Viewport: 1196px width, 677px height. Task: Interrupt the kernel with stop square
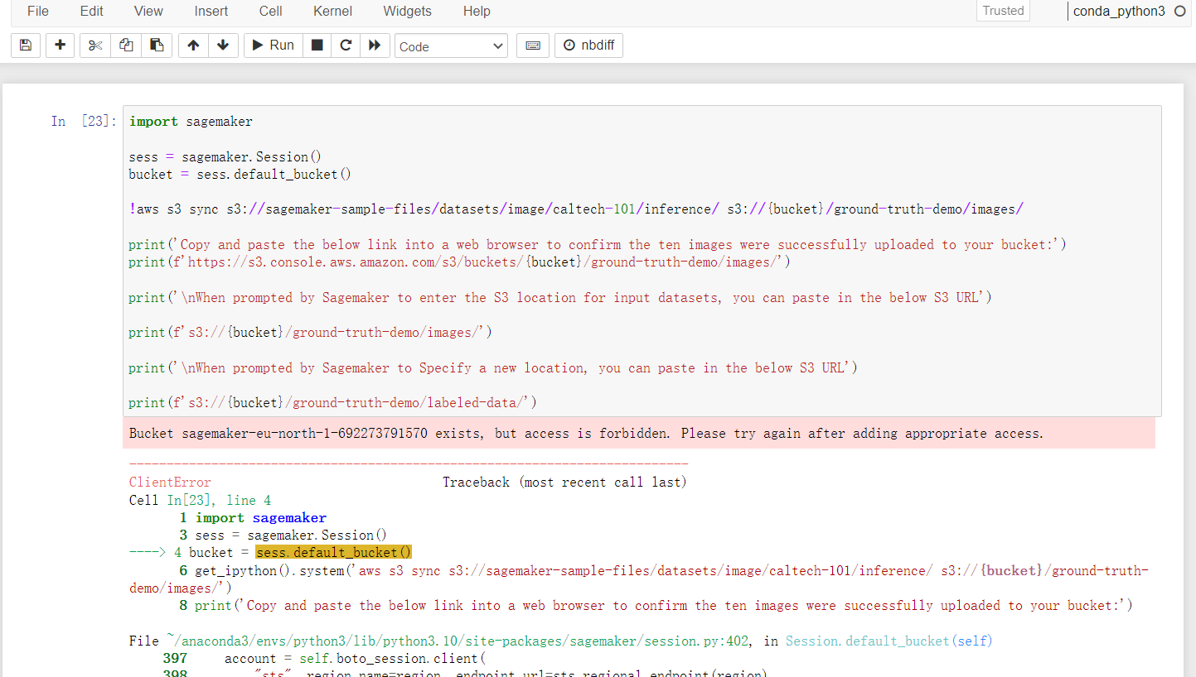pyautogui.click(x=317, y=46)
